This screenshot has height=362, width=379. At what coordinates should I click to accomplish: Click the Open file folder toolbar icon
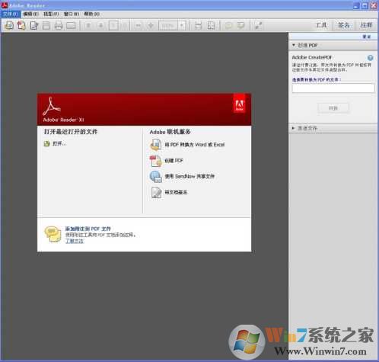click(x=9, y=25)
